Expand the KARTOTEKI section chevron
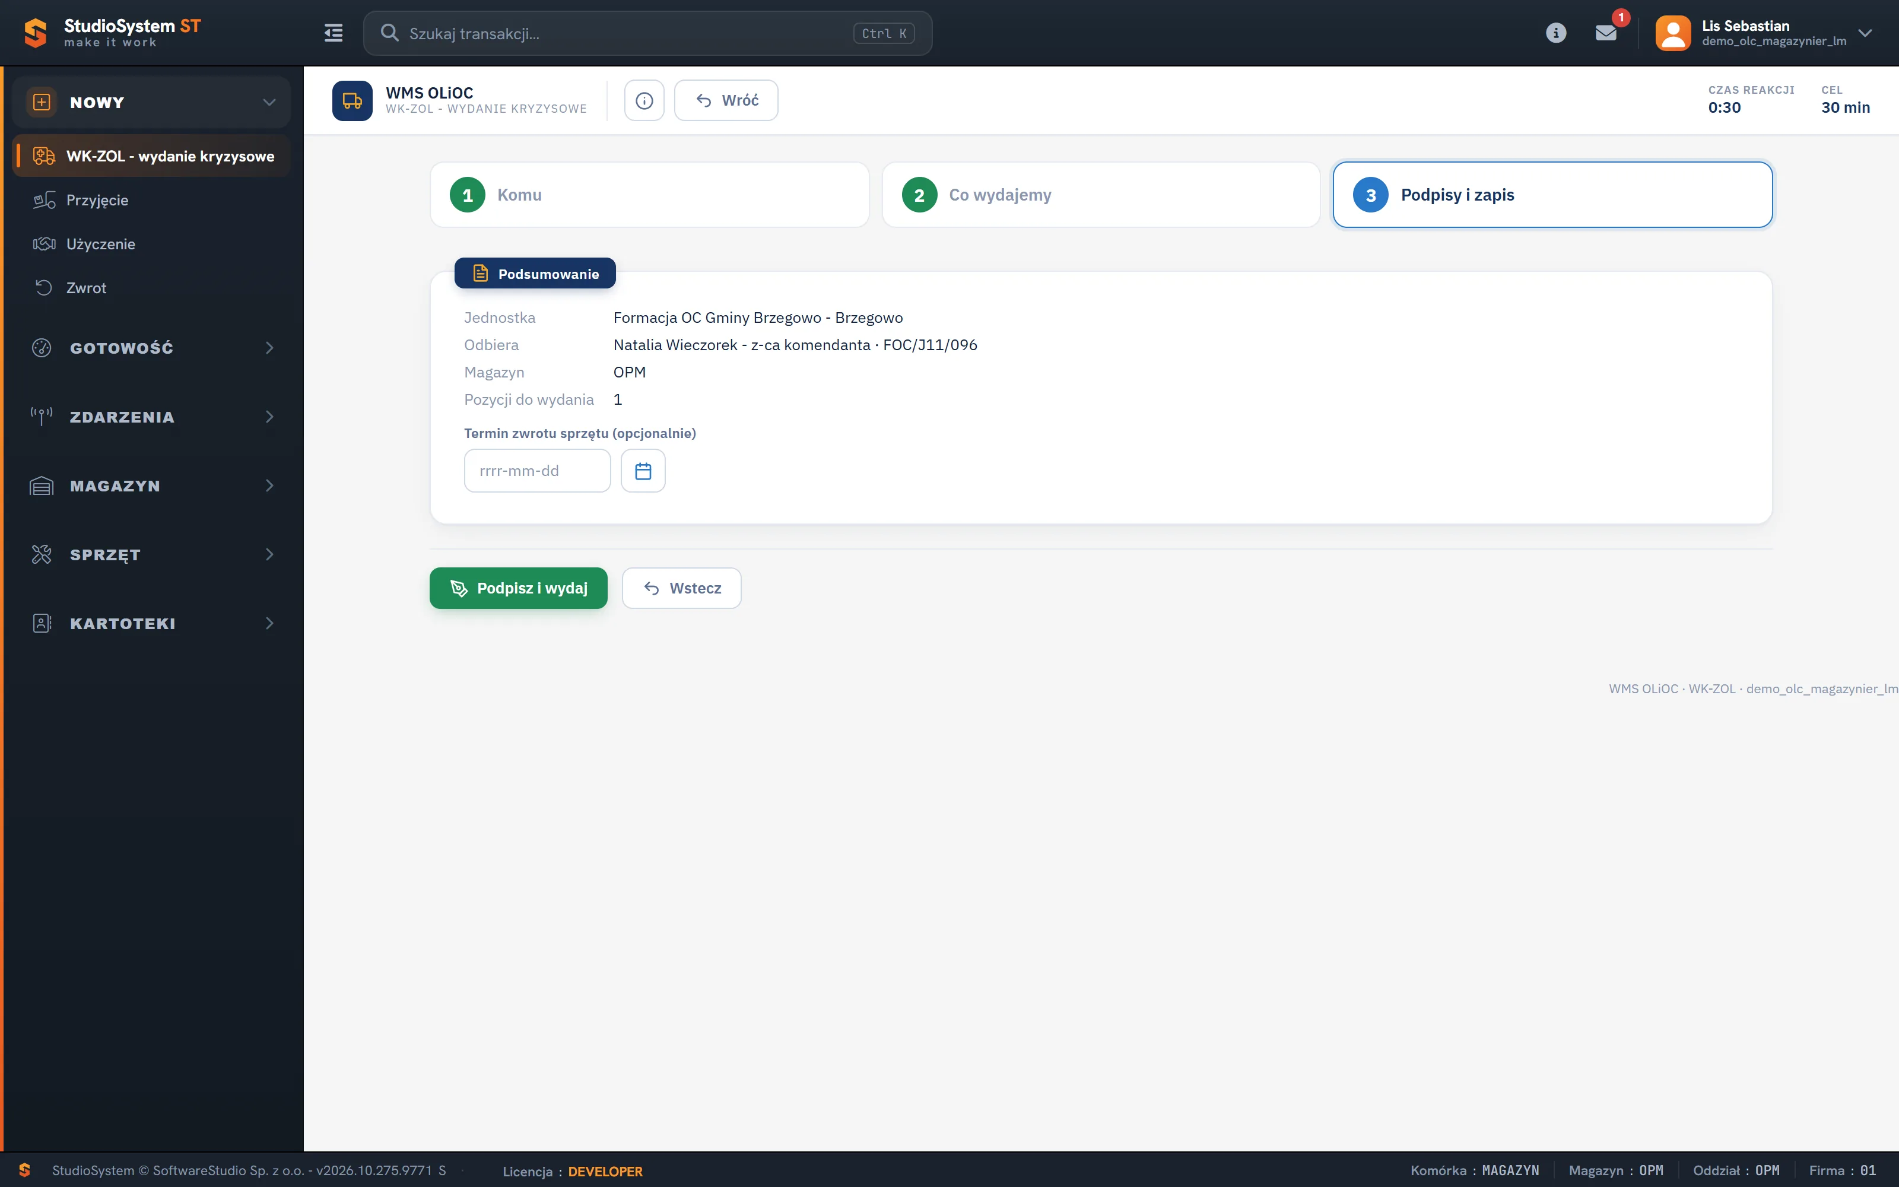Image resolution: width=1899 pixels, height=1187 pixels. [269, 623]
